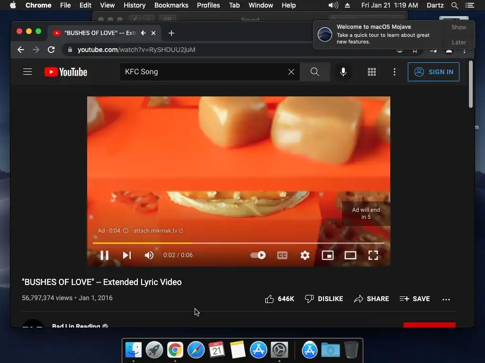
Task: Click the magnifier search button
Action: pyautogui.click(x=314, y=72)
